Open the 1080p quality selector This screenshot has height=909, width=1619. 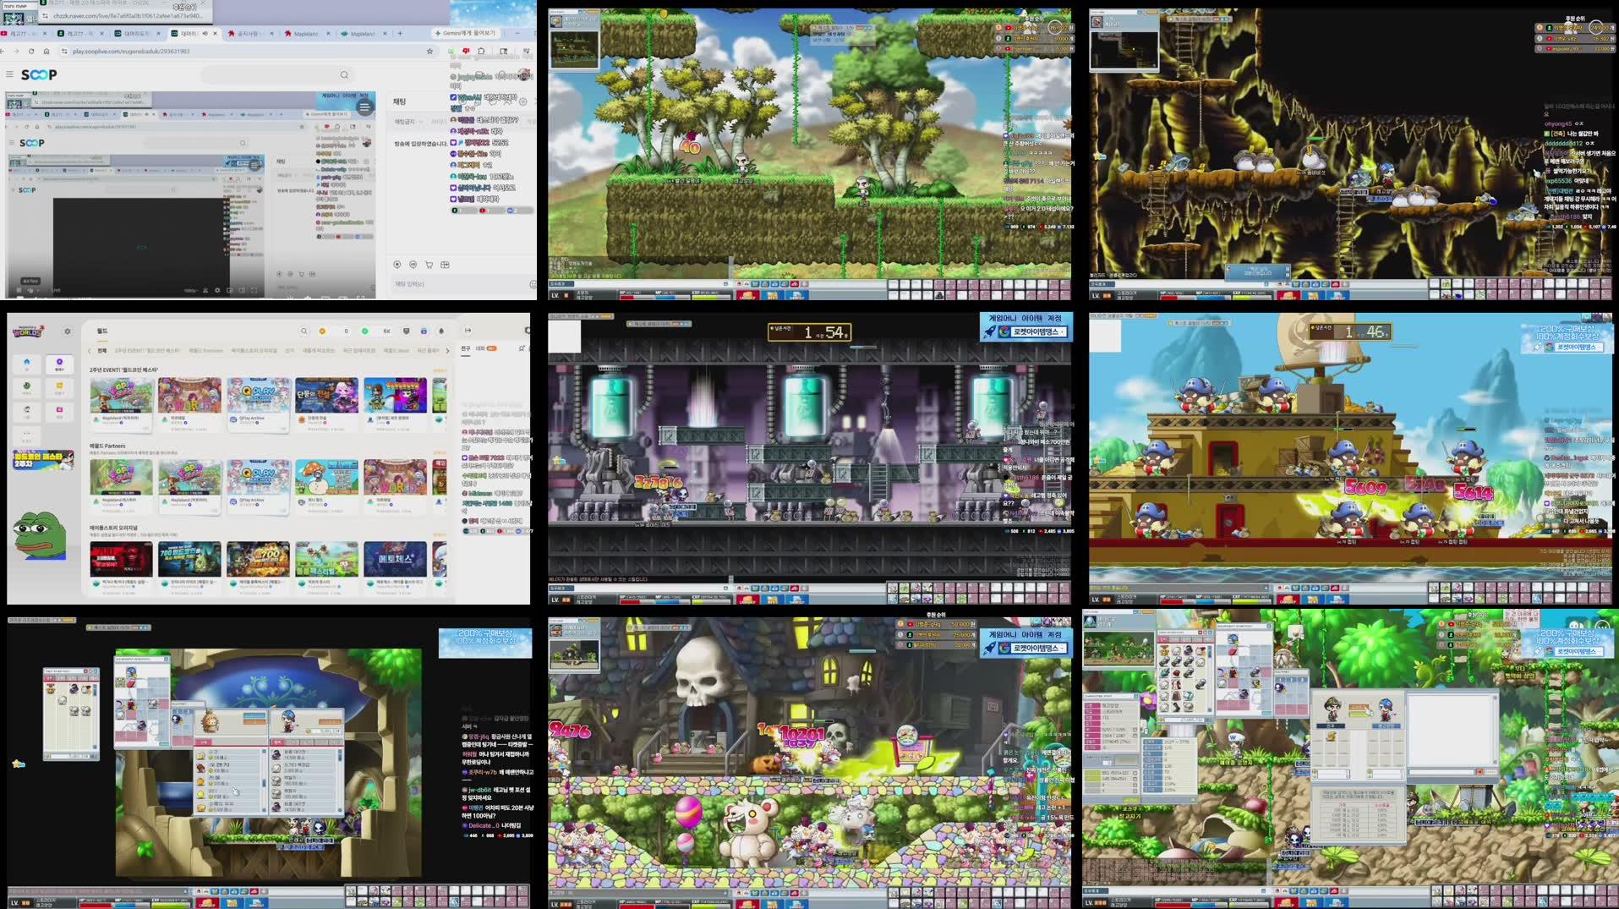pos(191,290)
